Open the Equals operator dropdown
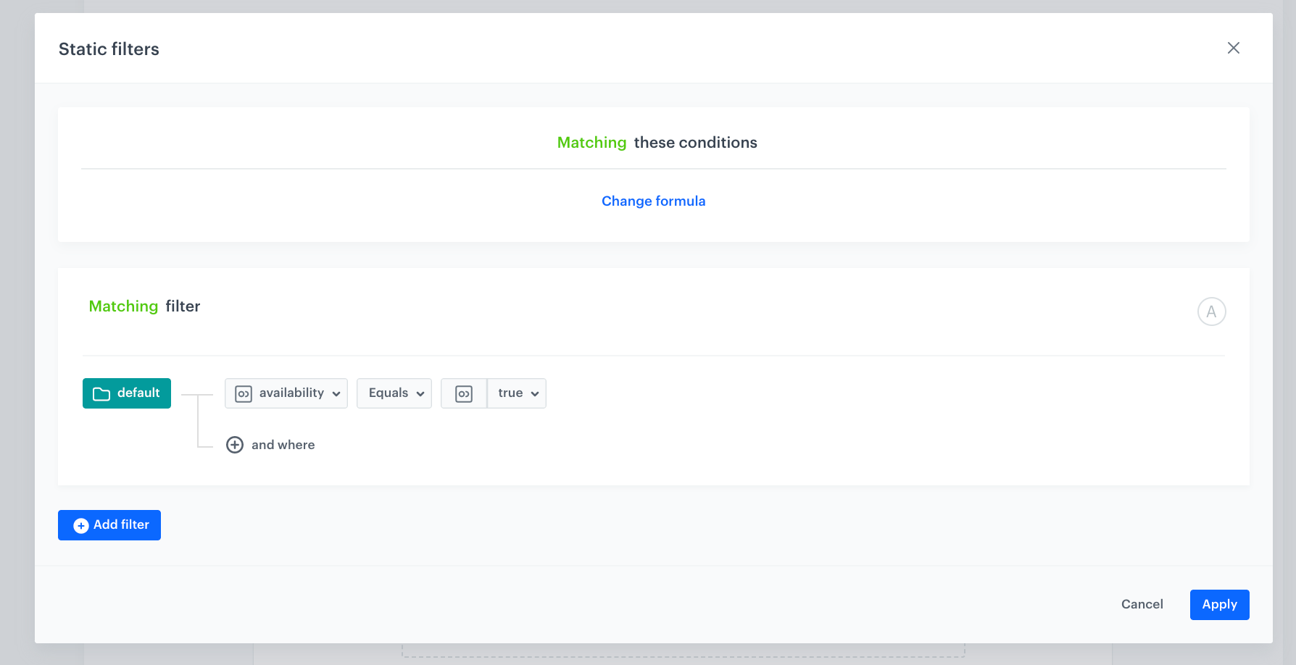This screenshot has height=665, width=1296. pyautogui.click(x=394, y=393)
